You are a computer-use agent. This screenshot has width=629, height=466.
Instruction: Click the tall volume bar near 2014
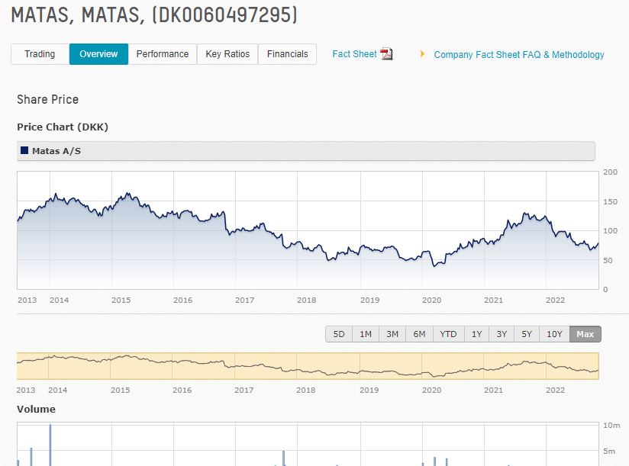pyautogui.click(x=50, y=445)
